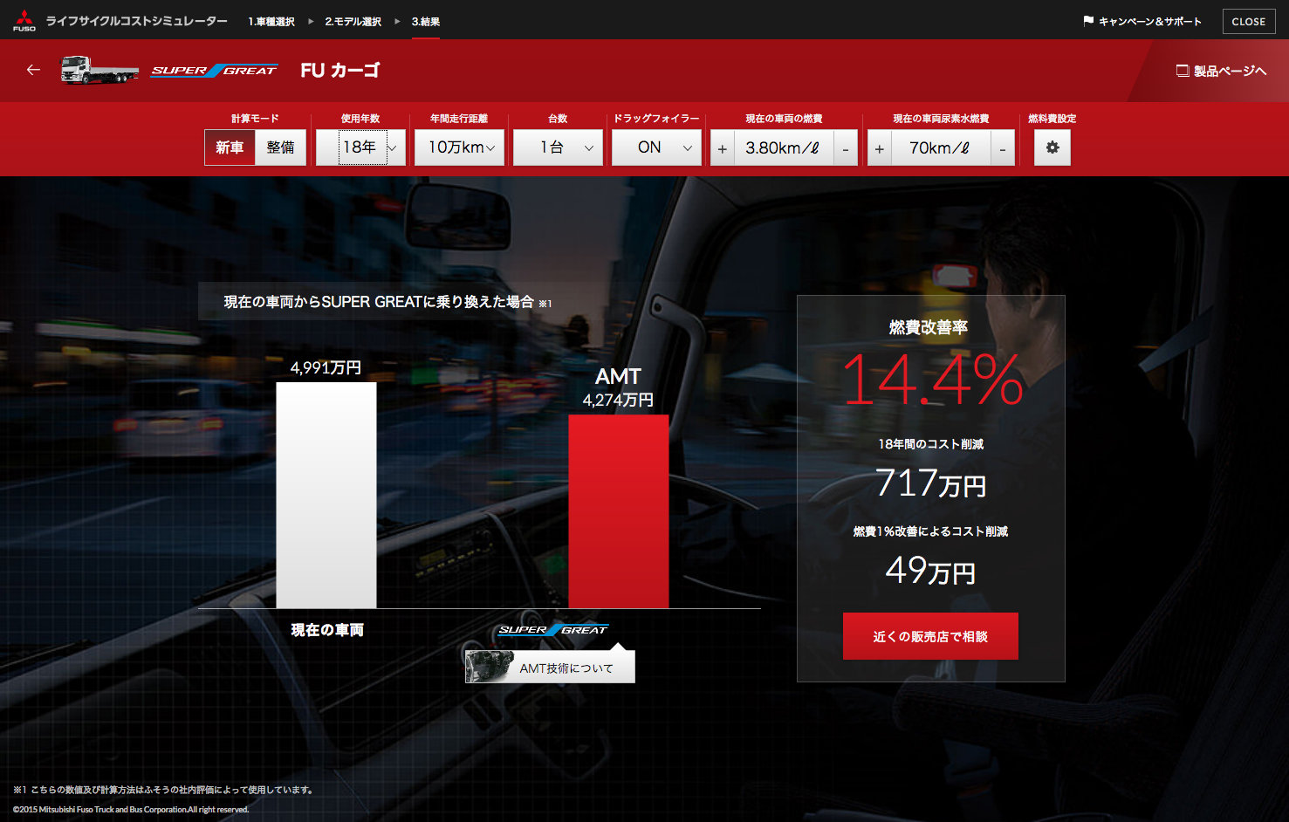The image size is (1289, 822).
Task: Click the 49万円 value
Action: coord(930,571)
